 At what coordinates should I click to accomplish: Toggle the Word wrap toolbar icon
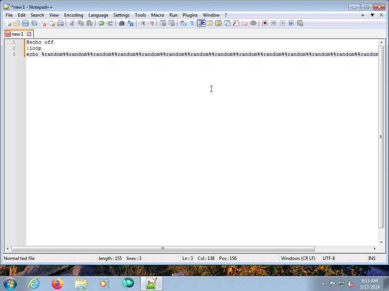point(183,23)
